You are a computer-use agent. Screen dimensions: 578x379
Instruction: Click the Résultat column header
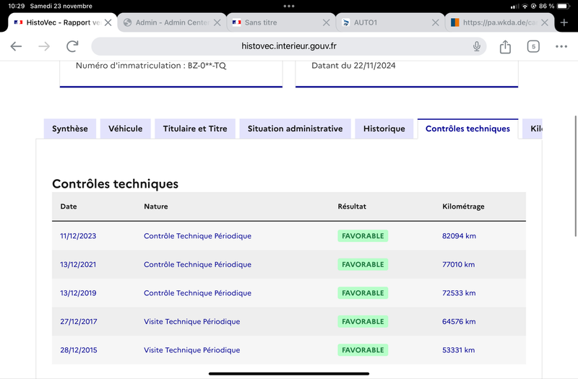352,206
